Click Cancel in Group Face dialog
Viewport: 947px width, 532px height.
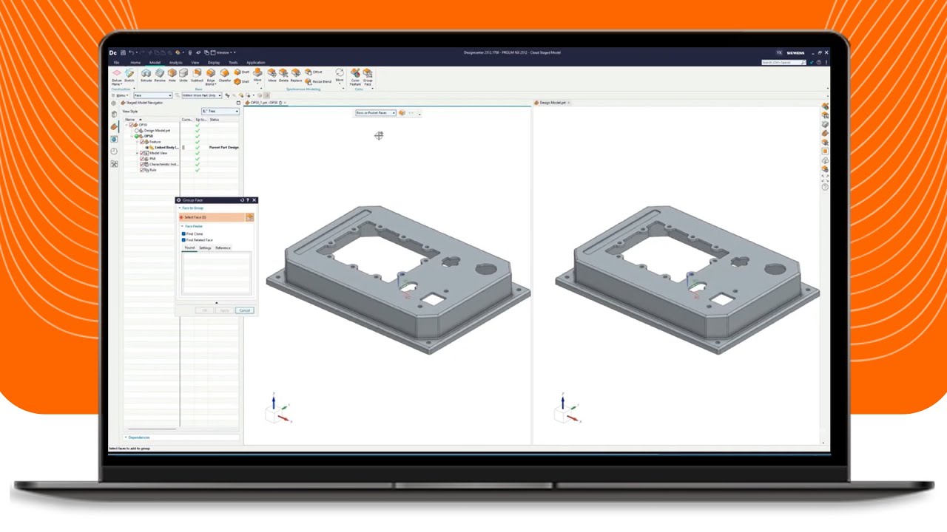[x=245, y=310]
